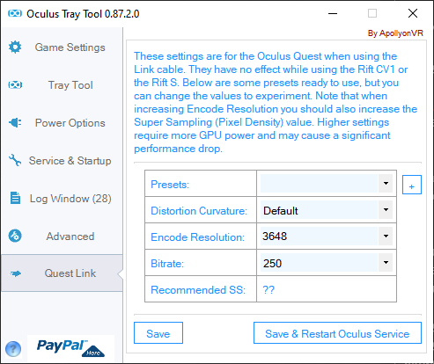434x364 pixels.
Task: Add a new preset with plus button
Action: pos(412,185)
